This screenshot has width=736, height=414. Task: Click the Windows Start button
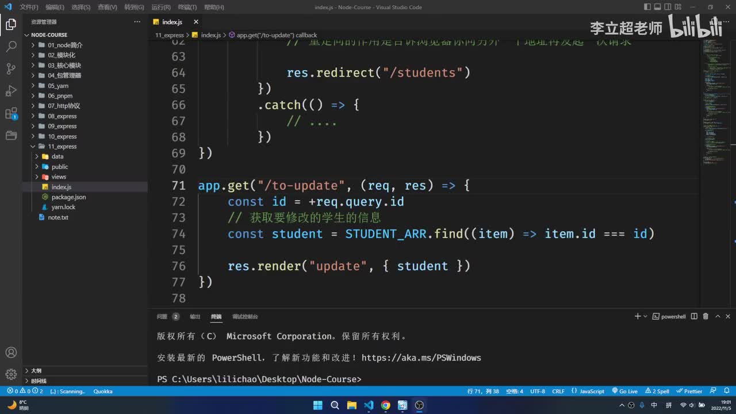318,405
